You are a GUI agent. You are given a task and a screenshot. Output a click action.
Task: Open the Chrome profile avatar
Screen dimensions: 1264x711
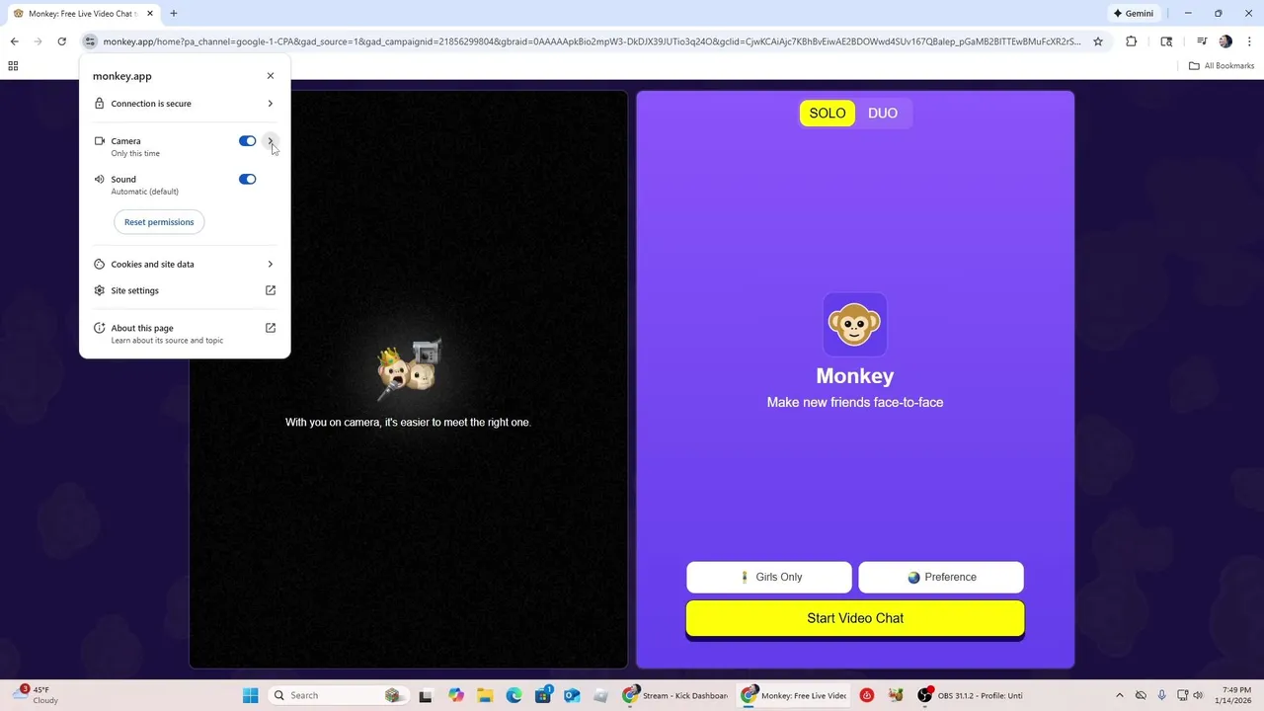[x=1225, y=41]
